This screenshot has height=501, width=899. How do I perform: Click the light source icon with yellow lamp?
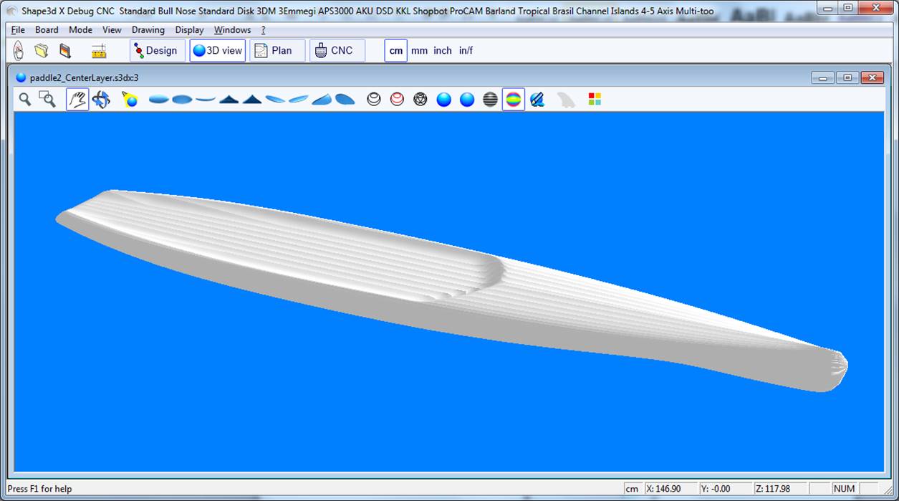[x=130, y=100]
